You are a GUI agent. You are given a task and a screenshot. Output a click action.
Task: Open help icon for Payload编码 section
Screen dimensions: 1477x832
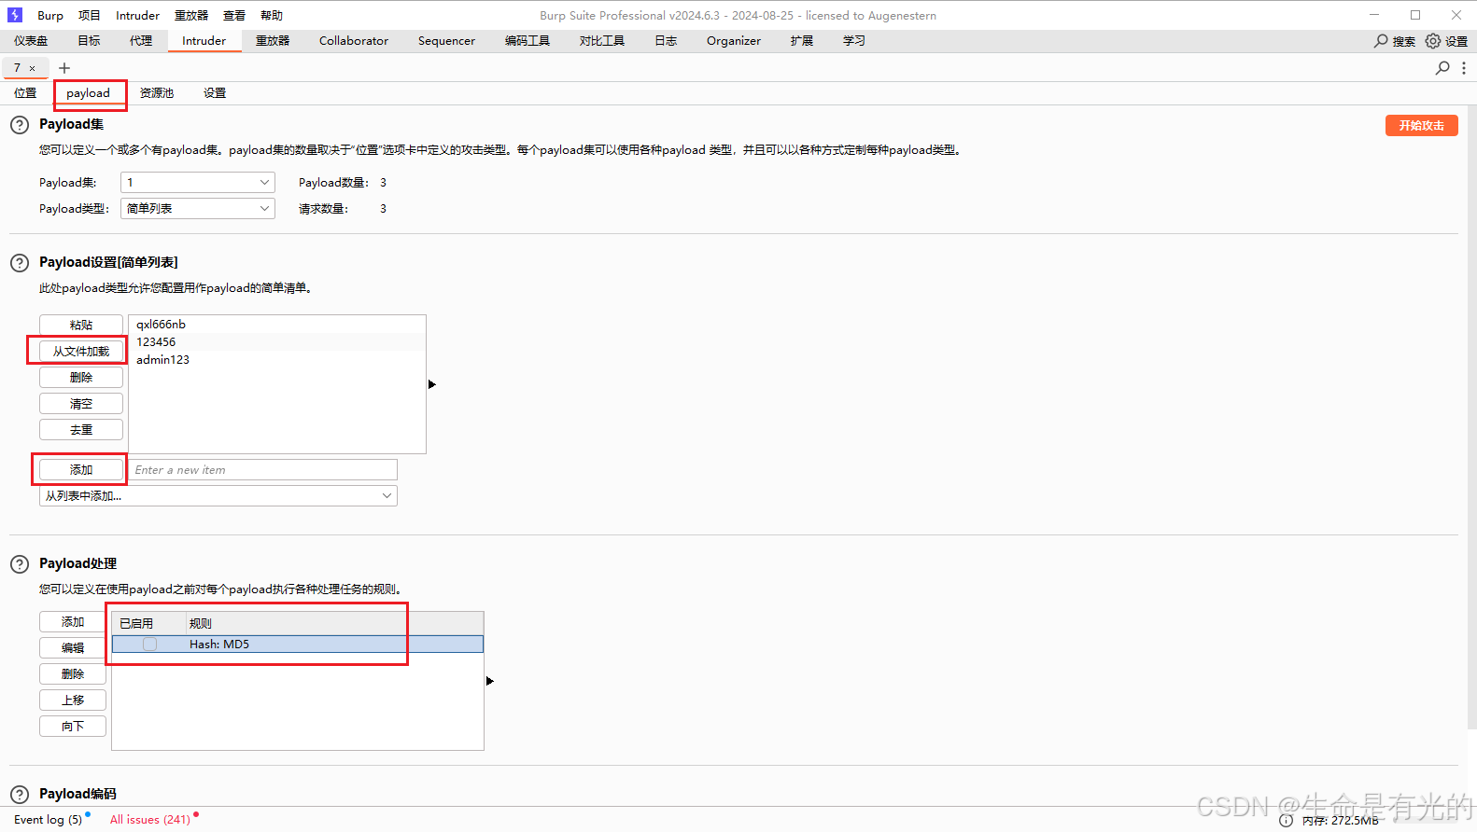pyautogui.click(x=20, y=795)
